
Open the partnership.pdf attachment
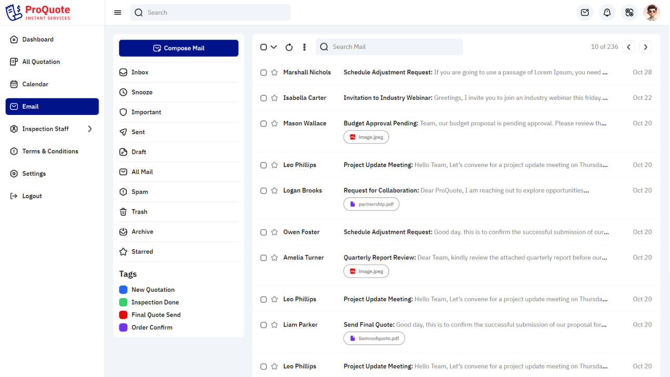point(371,204)
